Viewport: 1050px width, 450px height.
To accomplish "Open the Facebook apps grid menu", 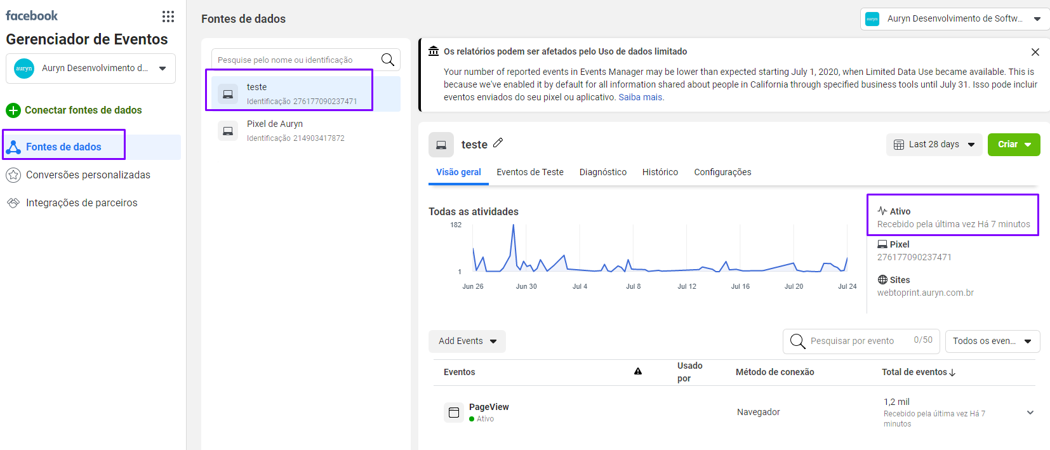I will coord(168,17).
